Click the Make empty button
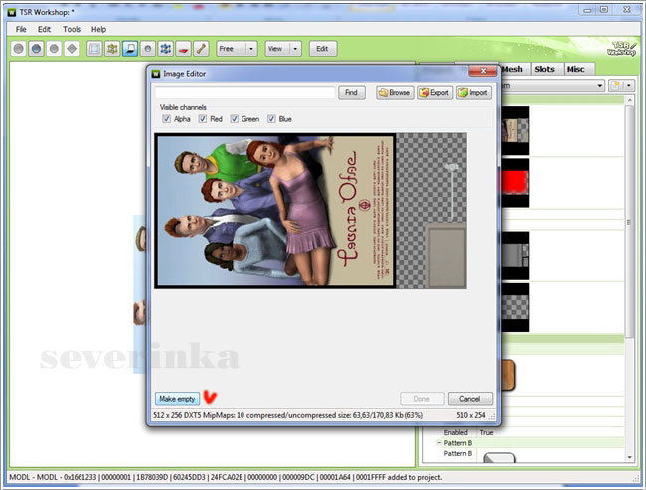Image resolution: width=646 pixels, height=490 pixels. [x=178, y=398]
